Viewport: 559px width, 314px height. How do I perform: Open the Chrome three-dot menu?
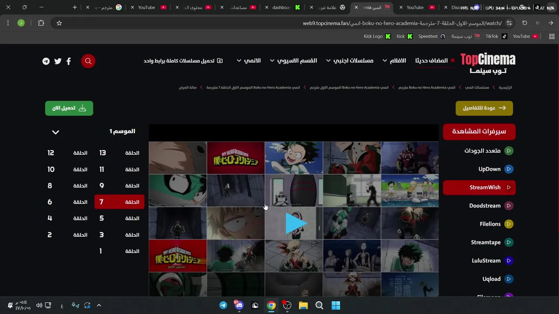[8, 23]
